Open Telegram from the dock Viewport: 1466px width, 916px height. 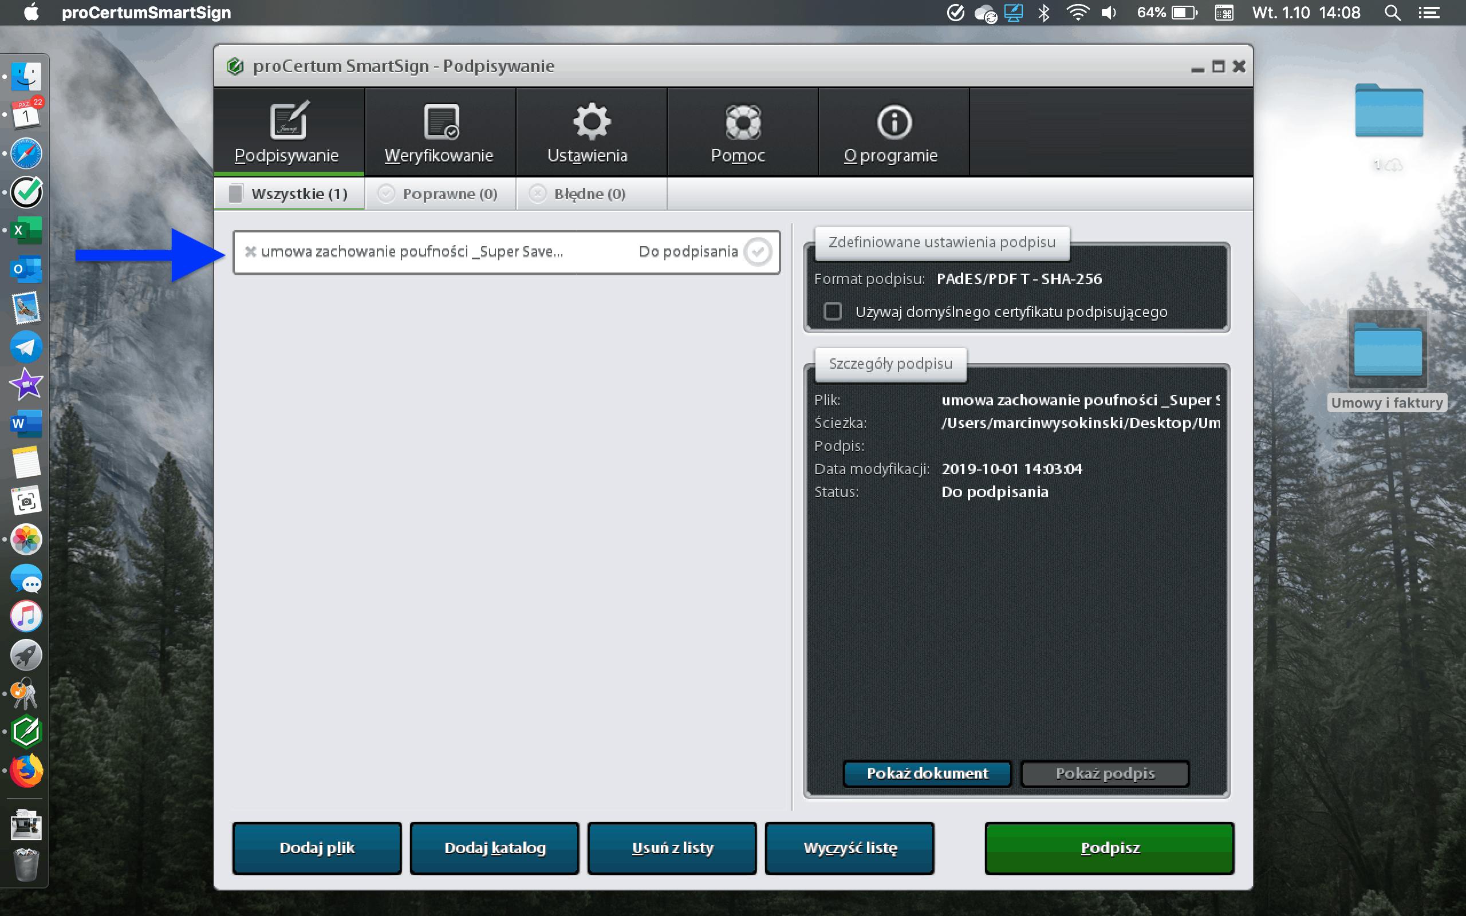tap(26, 347)
